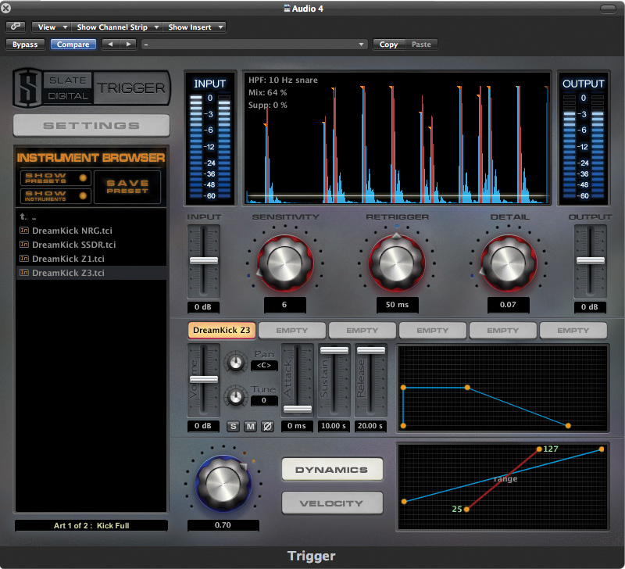
Task: Select DreamKick SSDR.tci in the browser
Action: [x=91, y=245]
